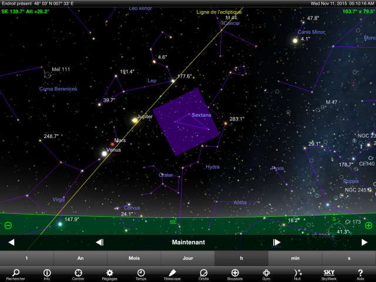Select the Mois time unit

click(x=134, y=258)
